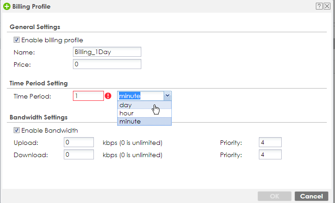
Task: Click the time unit combo box field
Action: point(140,96)
